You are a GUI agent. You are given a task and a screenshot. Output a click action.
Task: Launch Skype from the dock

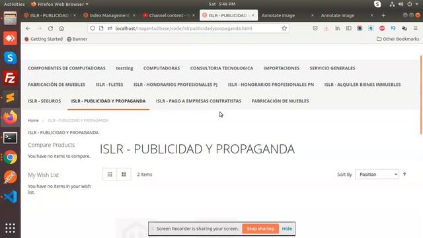tap(11, 58)
